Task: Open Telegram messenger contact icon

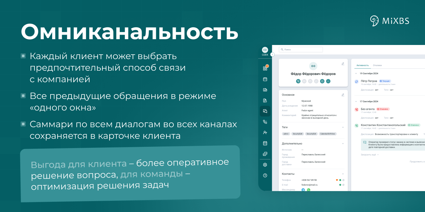Action: tap(303, 190)
